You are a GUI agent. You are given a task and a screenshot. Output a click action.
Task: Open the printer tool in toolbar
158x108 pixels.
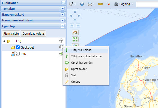pyautogui.click(x=90, y=4)
